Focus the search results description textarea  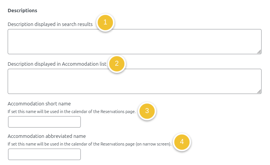coord(134,41)
